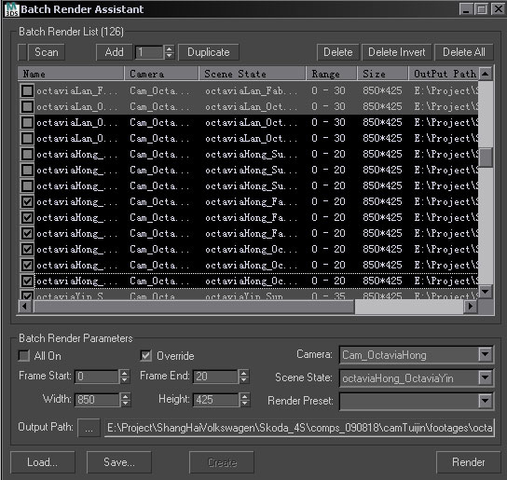This screenshot has width=507, height=480.
Task: Open the Camera dropdown
Action: [486, 355]
